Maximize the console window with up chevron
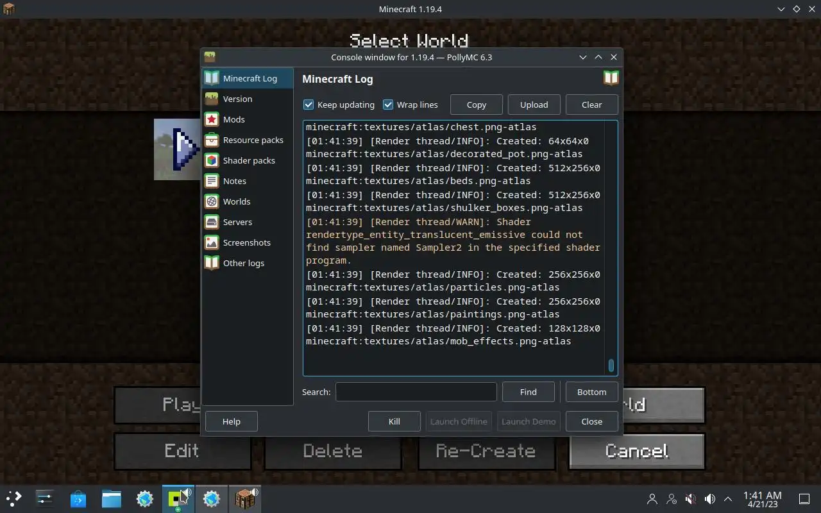821x513 pixels. (x=598, y=57)
